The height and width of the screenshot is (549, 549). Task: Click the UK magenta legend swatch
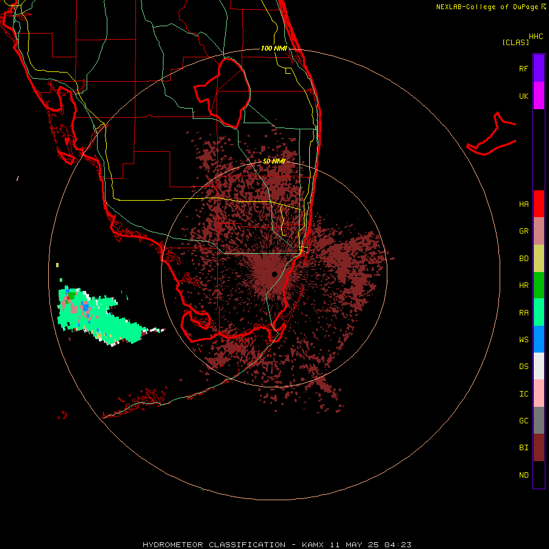coord(539,96)
